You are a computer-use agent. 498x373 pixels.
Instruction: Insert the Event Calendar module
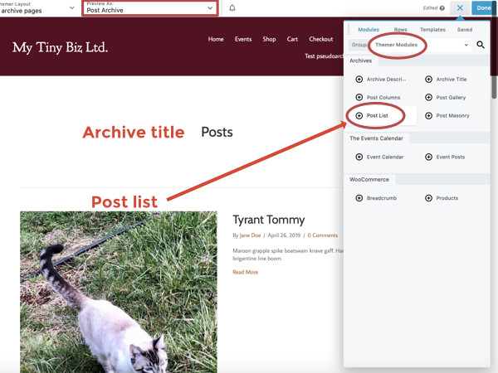379,157
